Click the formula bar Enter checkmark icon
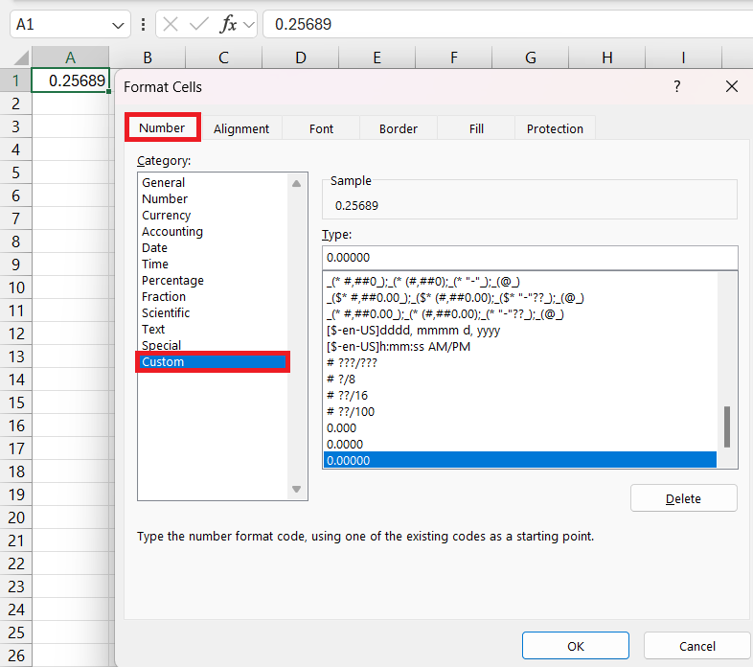 (x=199, y=24)
